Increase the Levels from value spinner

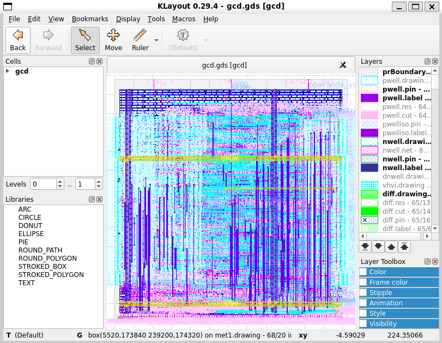pos(60,182)
